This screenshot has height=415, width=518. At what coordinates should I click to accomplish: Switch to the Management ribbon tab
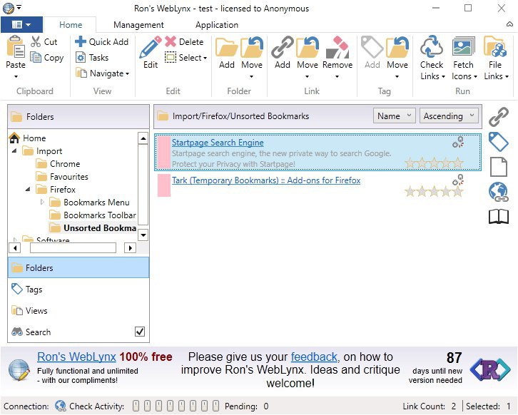point(138,25)
